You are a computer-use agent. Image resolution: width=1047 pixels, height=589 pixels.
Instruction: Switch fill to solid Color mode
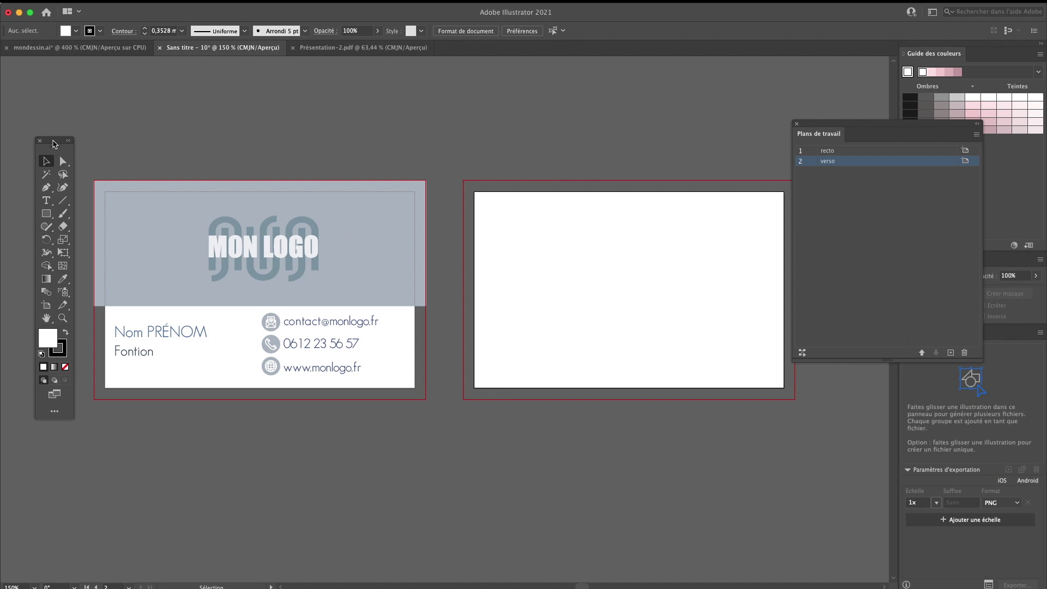(x=44, y=367)
